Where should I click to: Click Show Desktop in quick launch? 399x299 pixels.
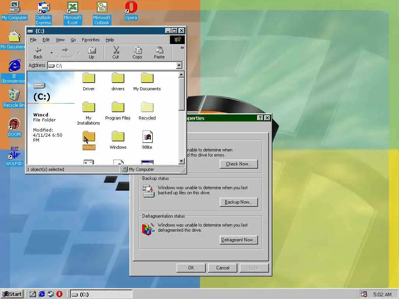click(33, 294)
